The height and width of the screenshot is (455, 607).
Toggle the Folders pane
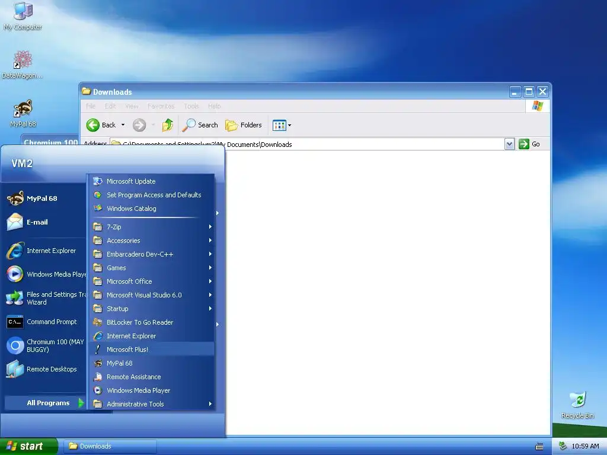click(x=244, y=125)
